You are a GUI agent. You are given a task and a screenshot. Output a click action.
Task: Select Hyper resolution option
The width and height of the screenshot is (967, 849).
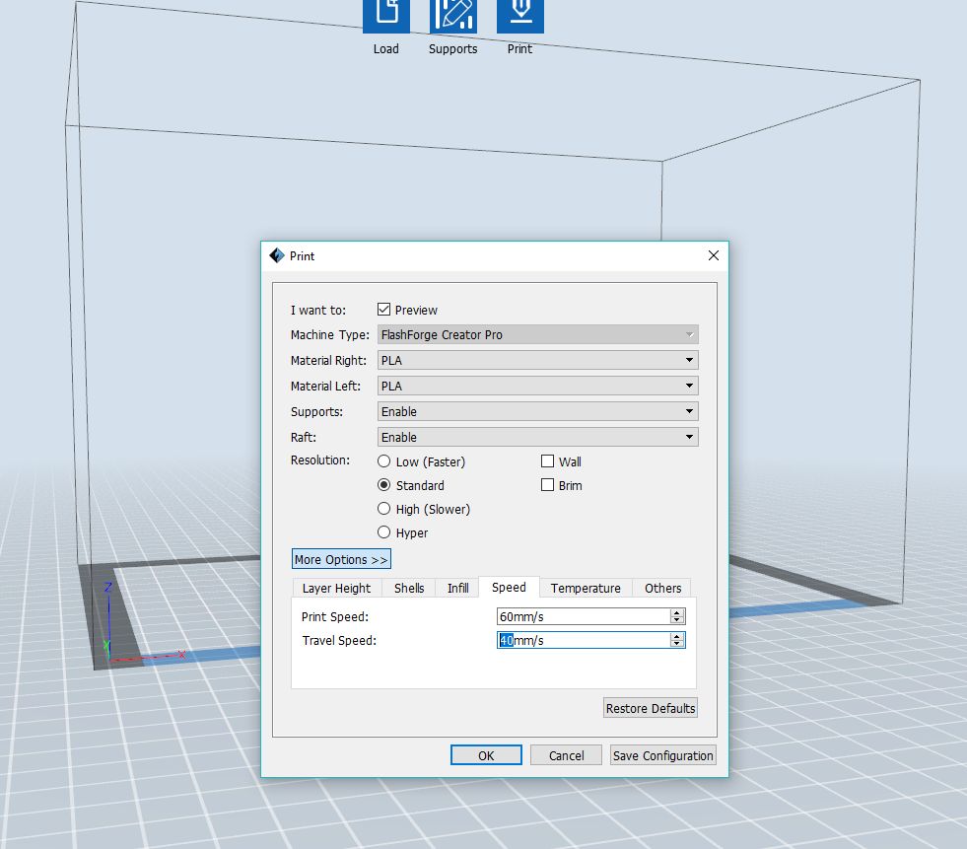point(384,532)
